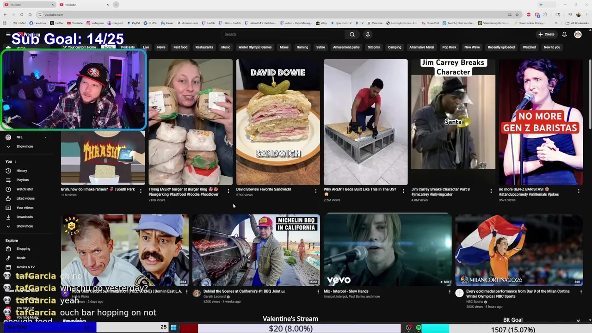Viewport: 592px width, 333px height.
Task: Click the browser address bar
Action: (273, 14)
